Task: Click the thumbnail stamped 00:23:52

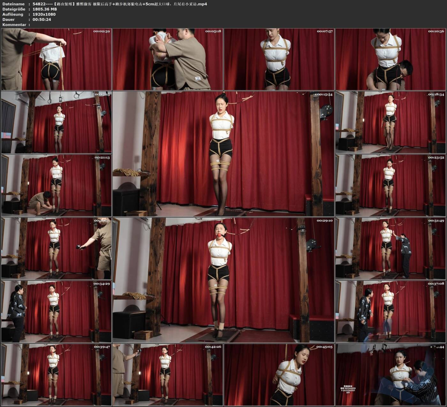Action: [391, 185]
